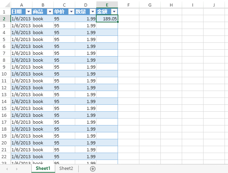Open the 数量 column filter dropdown
Viewport: 228px width, 173px height.
[93, 11]
